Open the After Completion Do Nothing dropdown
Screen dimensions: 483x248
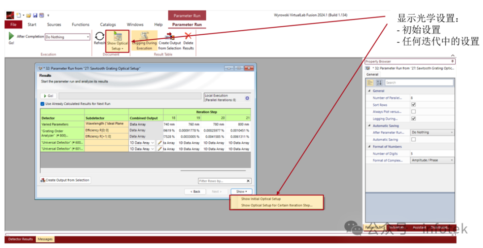[x=68, y=37]
